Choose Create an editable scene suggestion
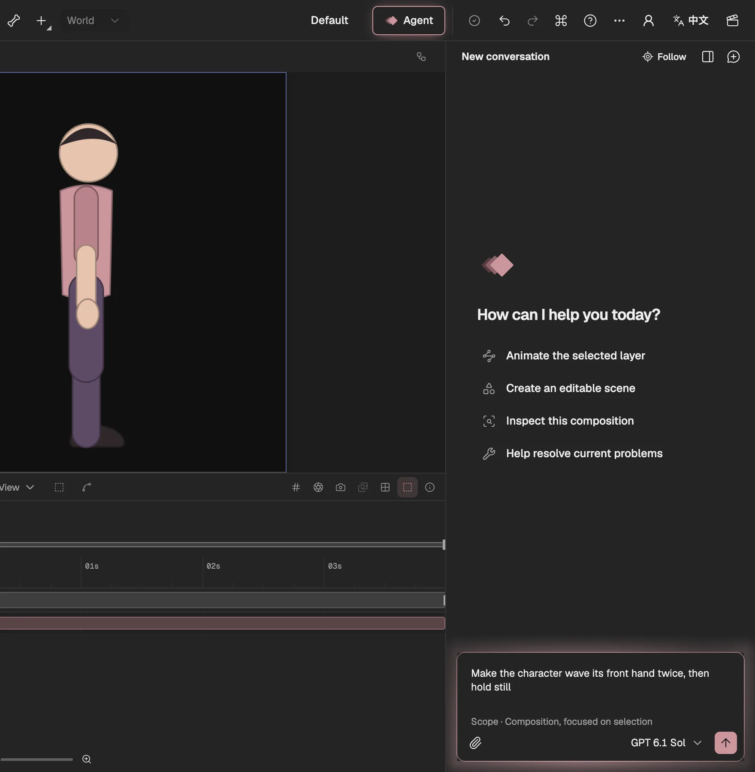Image resolution: width=755 pixels, height=772 pixels. 559,388
